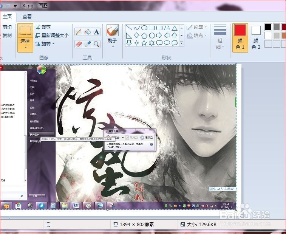This screenshot has width=286, height=234.
Task: Pick the Rounded rectangle shape
Action: 159,28
